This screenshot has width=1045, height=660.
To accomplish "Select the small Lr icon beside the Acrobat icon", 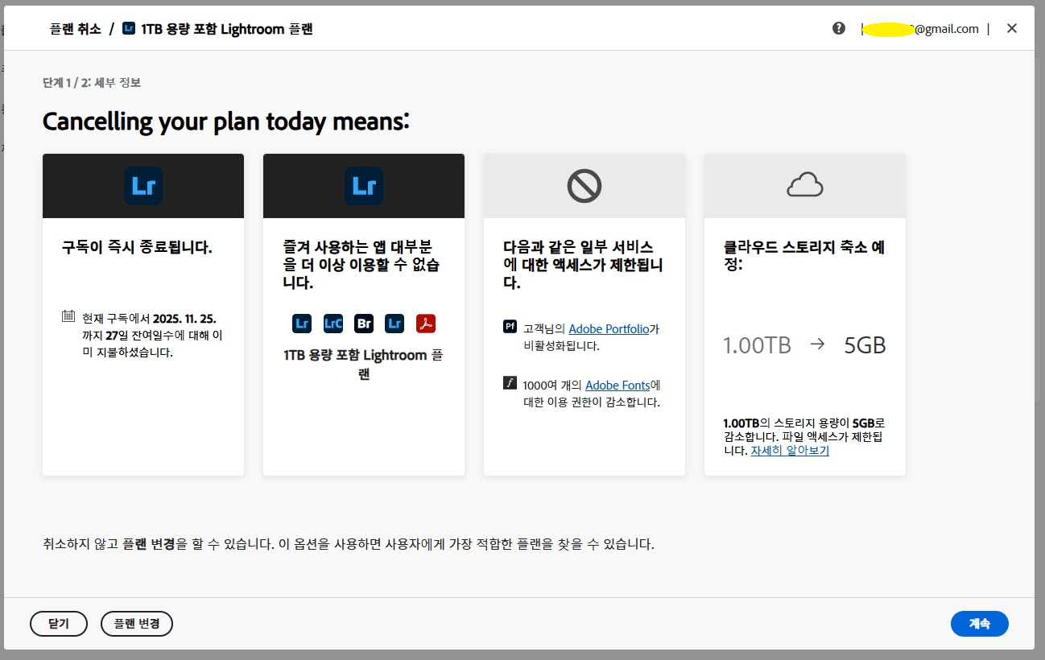I will [394, 324].
